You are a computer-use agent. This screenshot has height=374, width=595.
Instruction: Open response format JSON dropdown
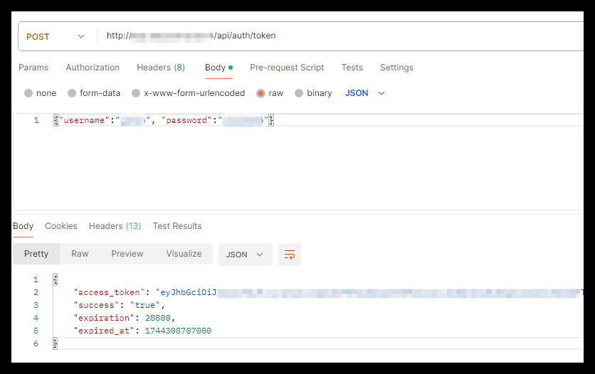(x=245, y=255)
